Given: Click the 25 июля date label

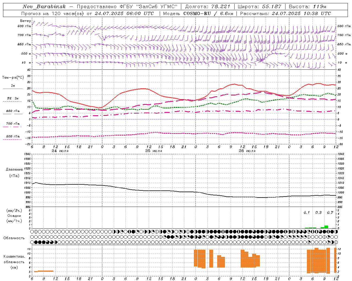Looking at the screenshot, I should 153,151.
